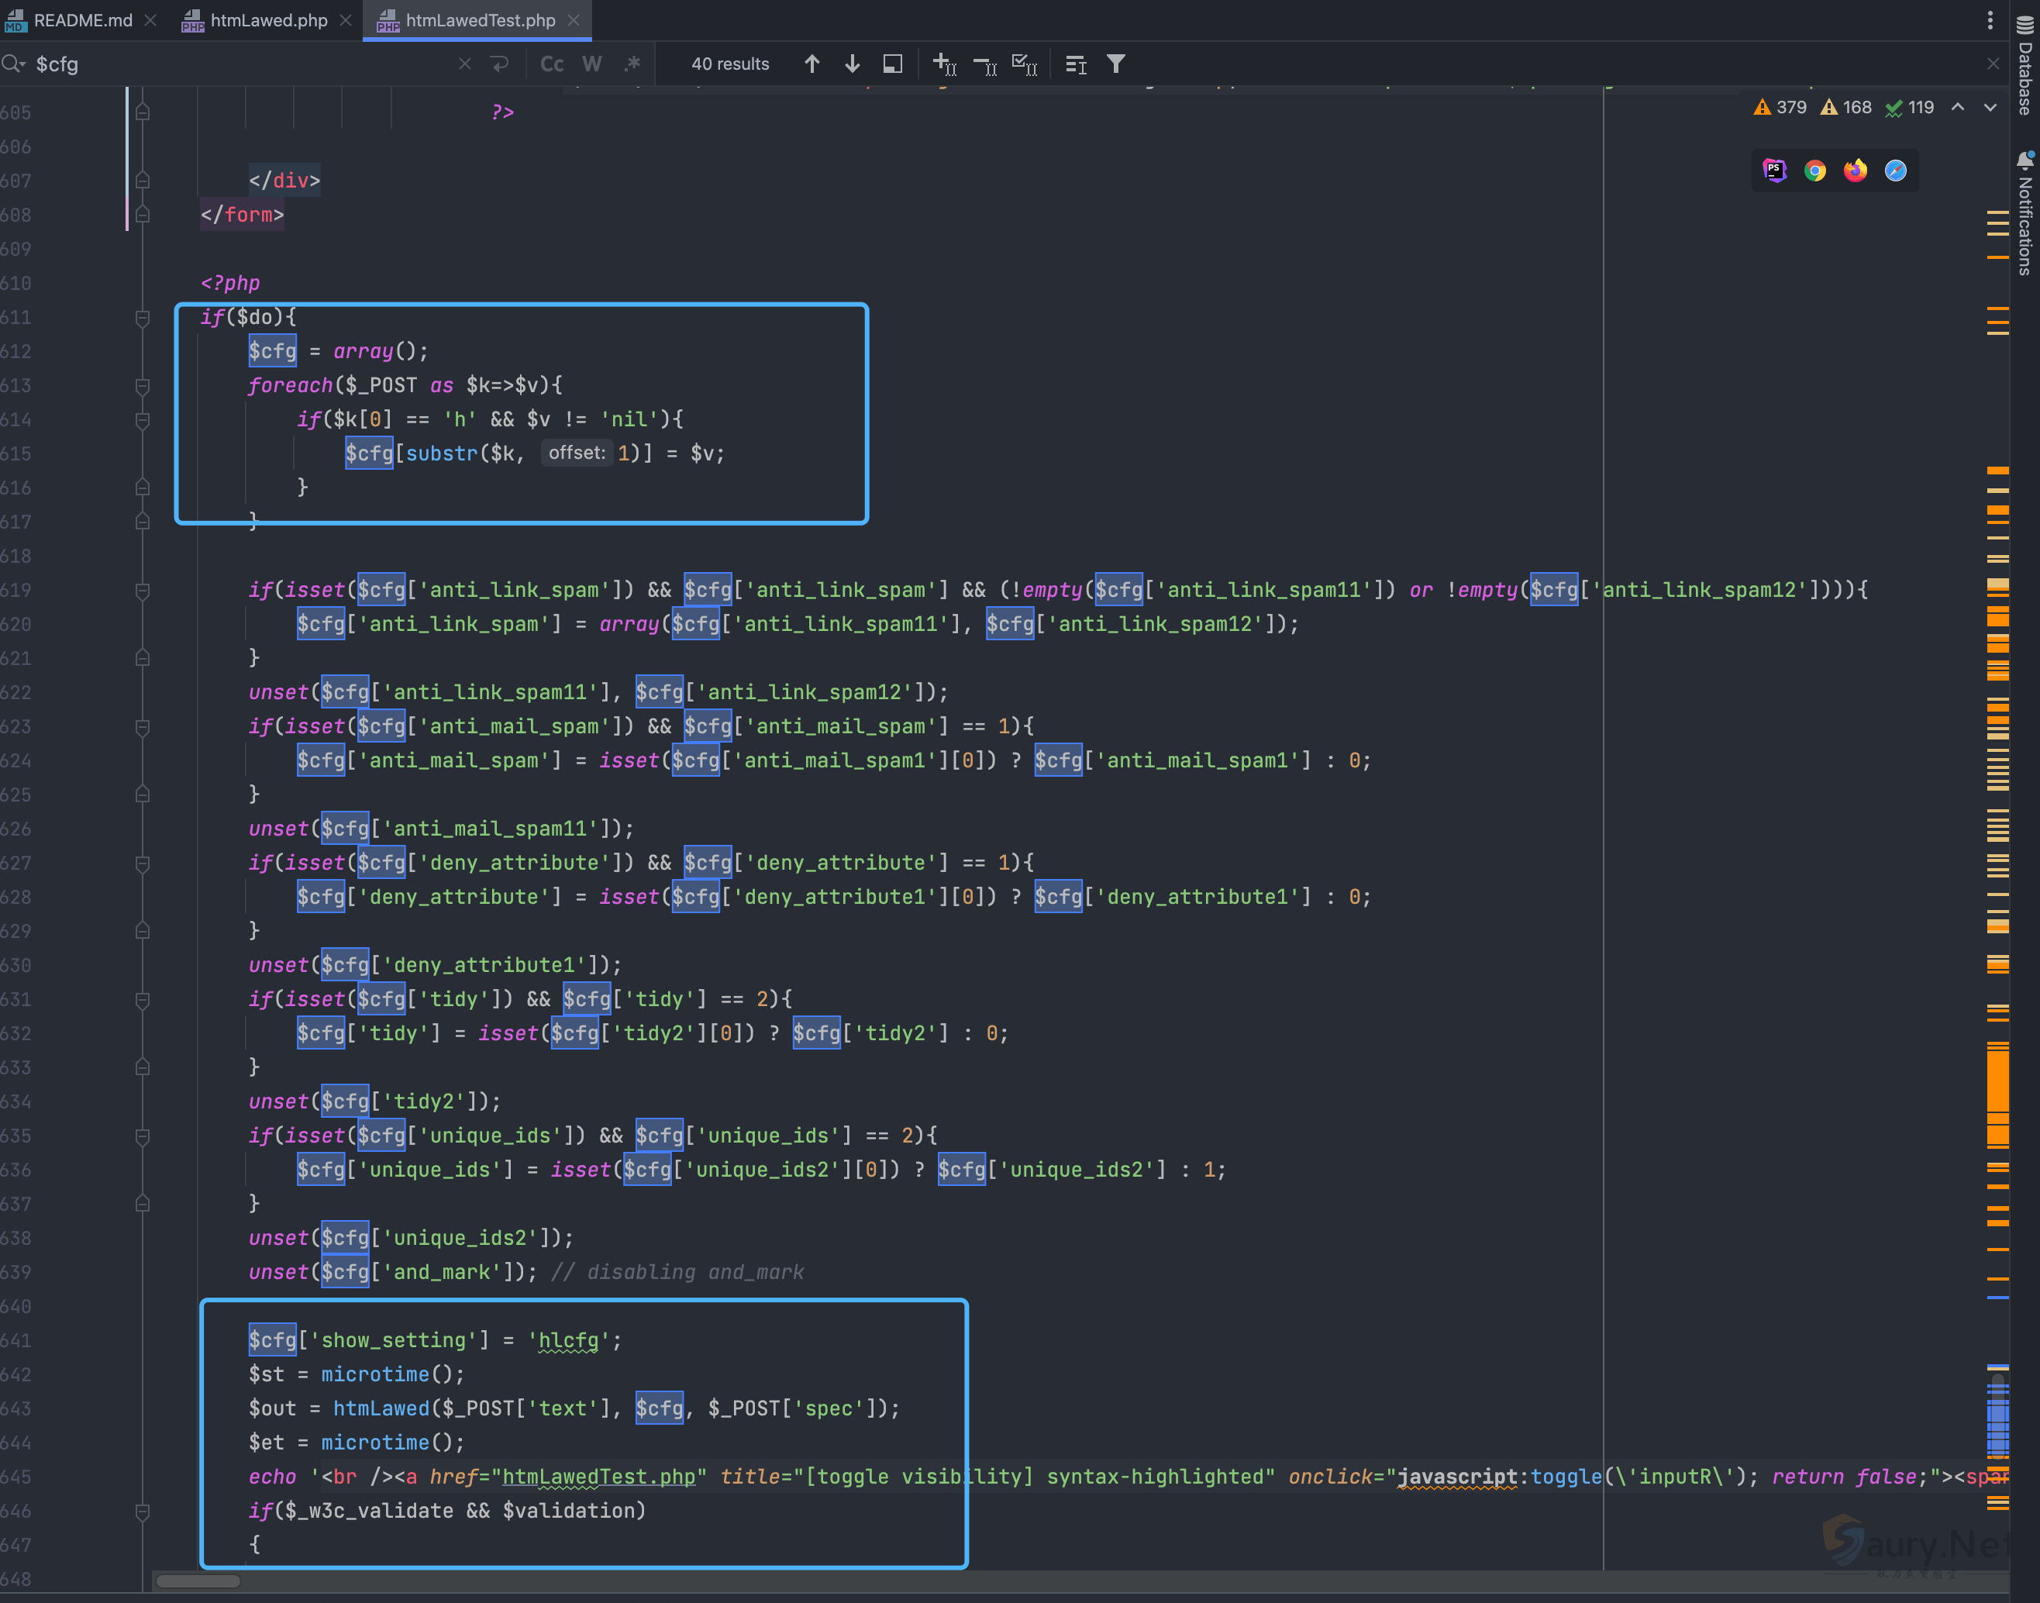2040x1603 pixels.
Task: Go to next search occurrence arrow
Action: pos(852,64)
